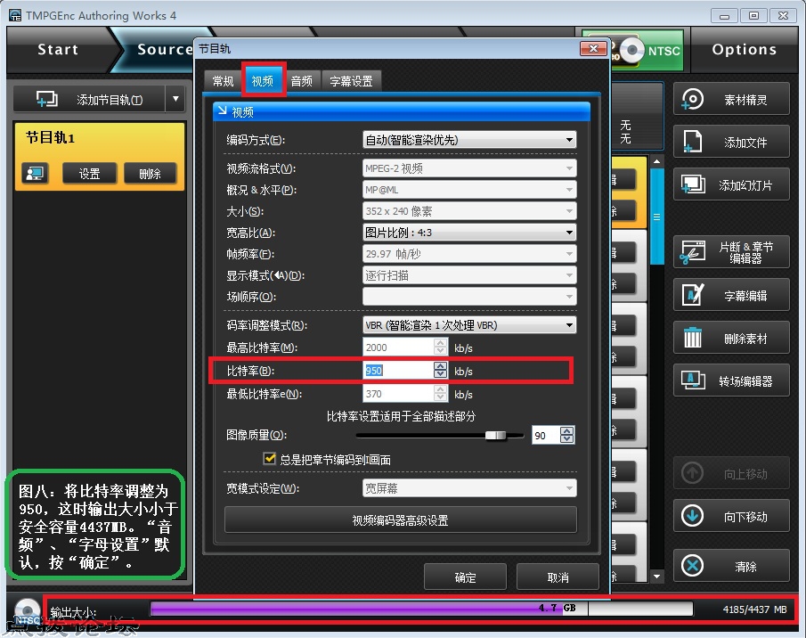Click the NTSC disc icon in header
Viewport: 806px width, 638px height.
tap(631, 51)
